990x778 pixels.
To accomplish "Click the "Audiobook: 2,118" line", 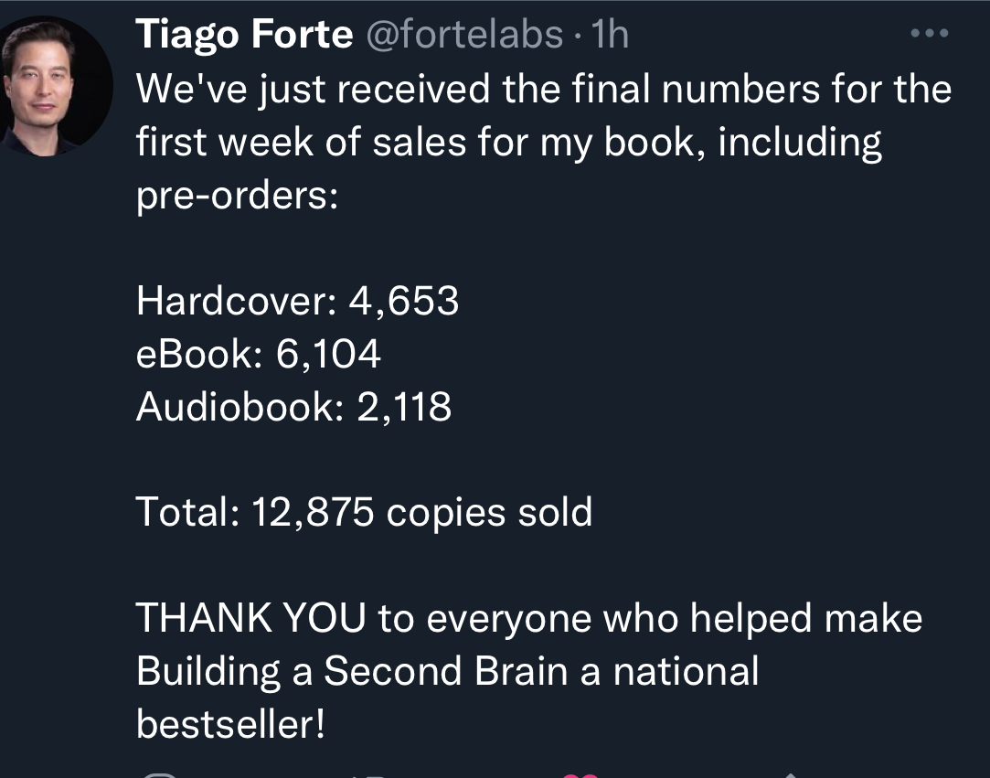I will 293,407.
